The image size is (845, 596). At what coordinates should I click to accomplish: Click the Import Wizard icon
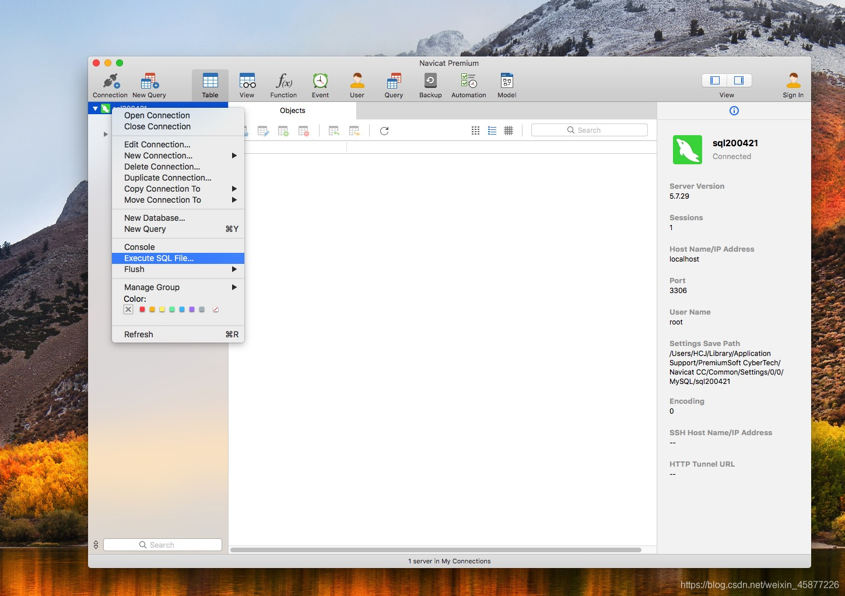tap(334, 131)
